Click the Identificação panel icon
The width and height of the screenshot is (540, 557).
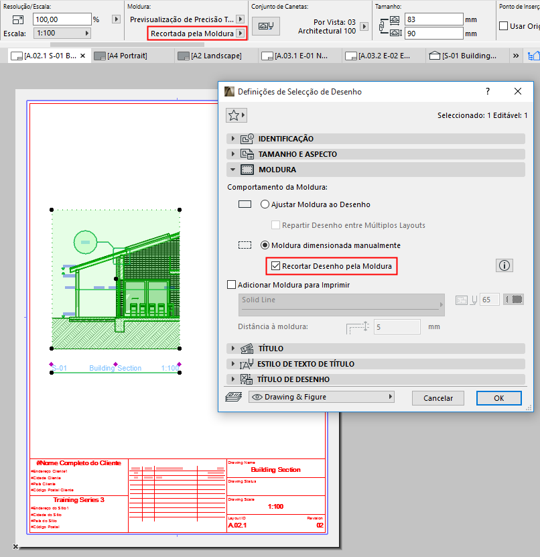(247, 139)
